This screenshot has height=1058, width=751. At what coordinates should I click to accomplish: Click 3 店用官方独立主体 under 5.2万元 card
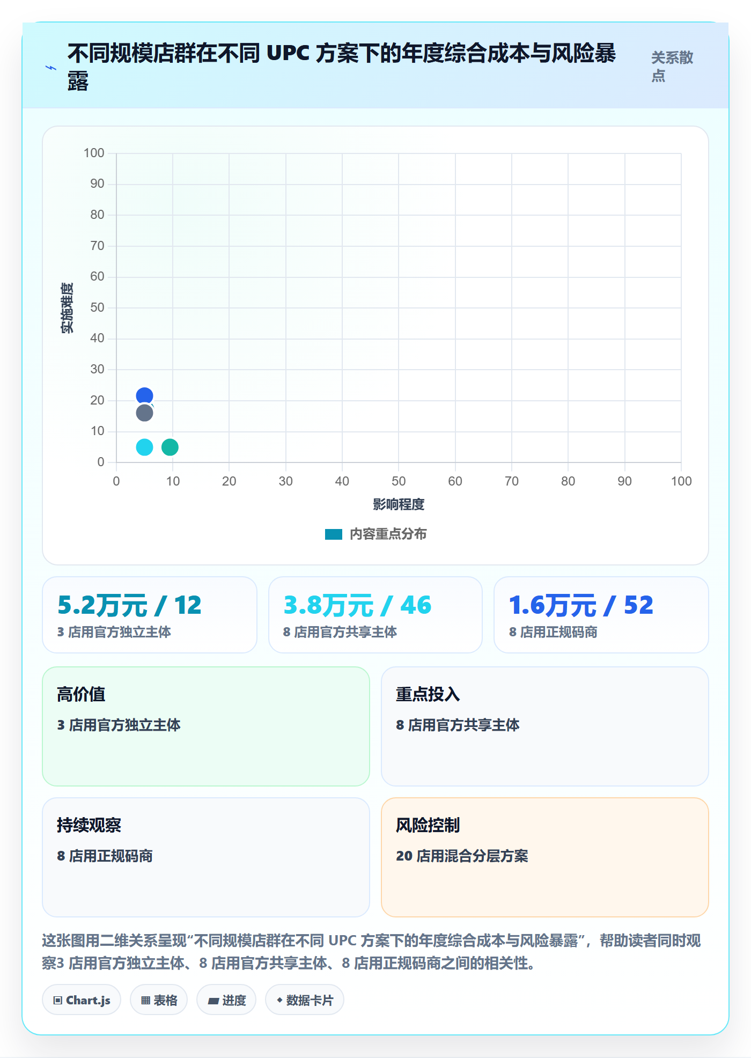114,632
